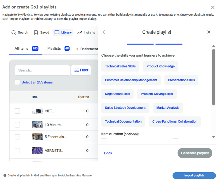
Task: Check the .NET course row checkbox
Action: pyautogui.click(x=18, y=111)
